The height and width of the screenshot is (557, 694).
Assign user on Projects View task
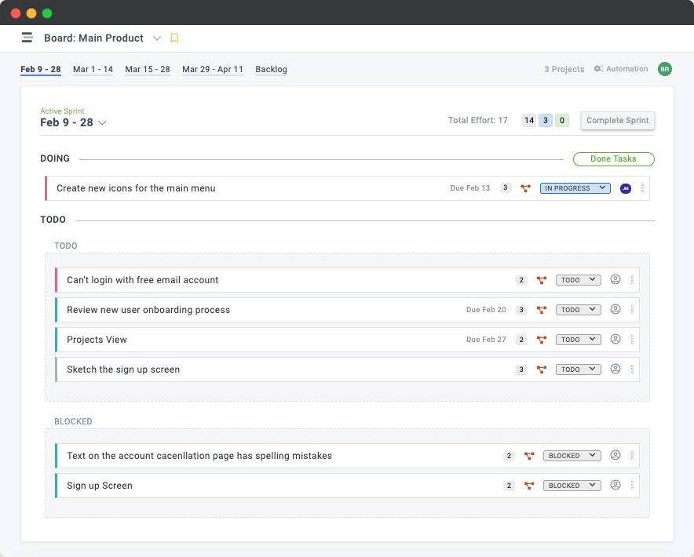point(615,339)
